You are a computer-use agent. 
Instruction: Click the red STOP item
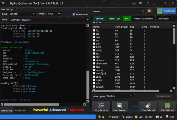point(170,117)
